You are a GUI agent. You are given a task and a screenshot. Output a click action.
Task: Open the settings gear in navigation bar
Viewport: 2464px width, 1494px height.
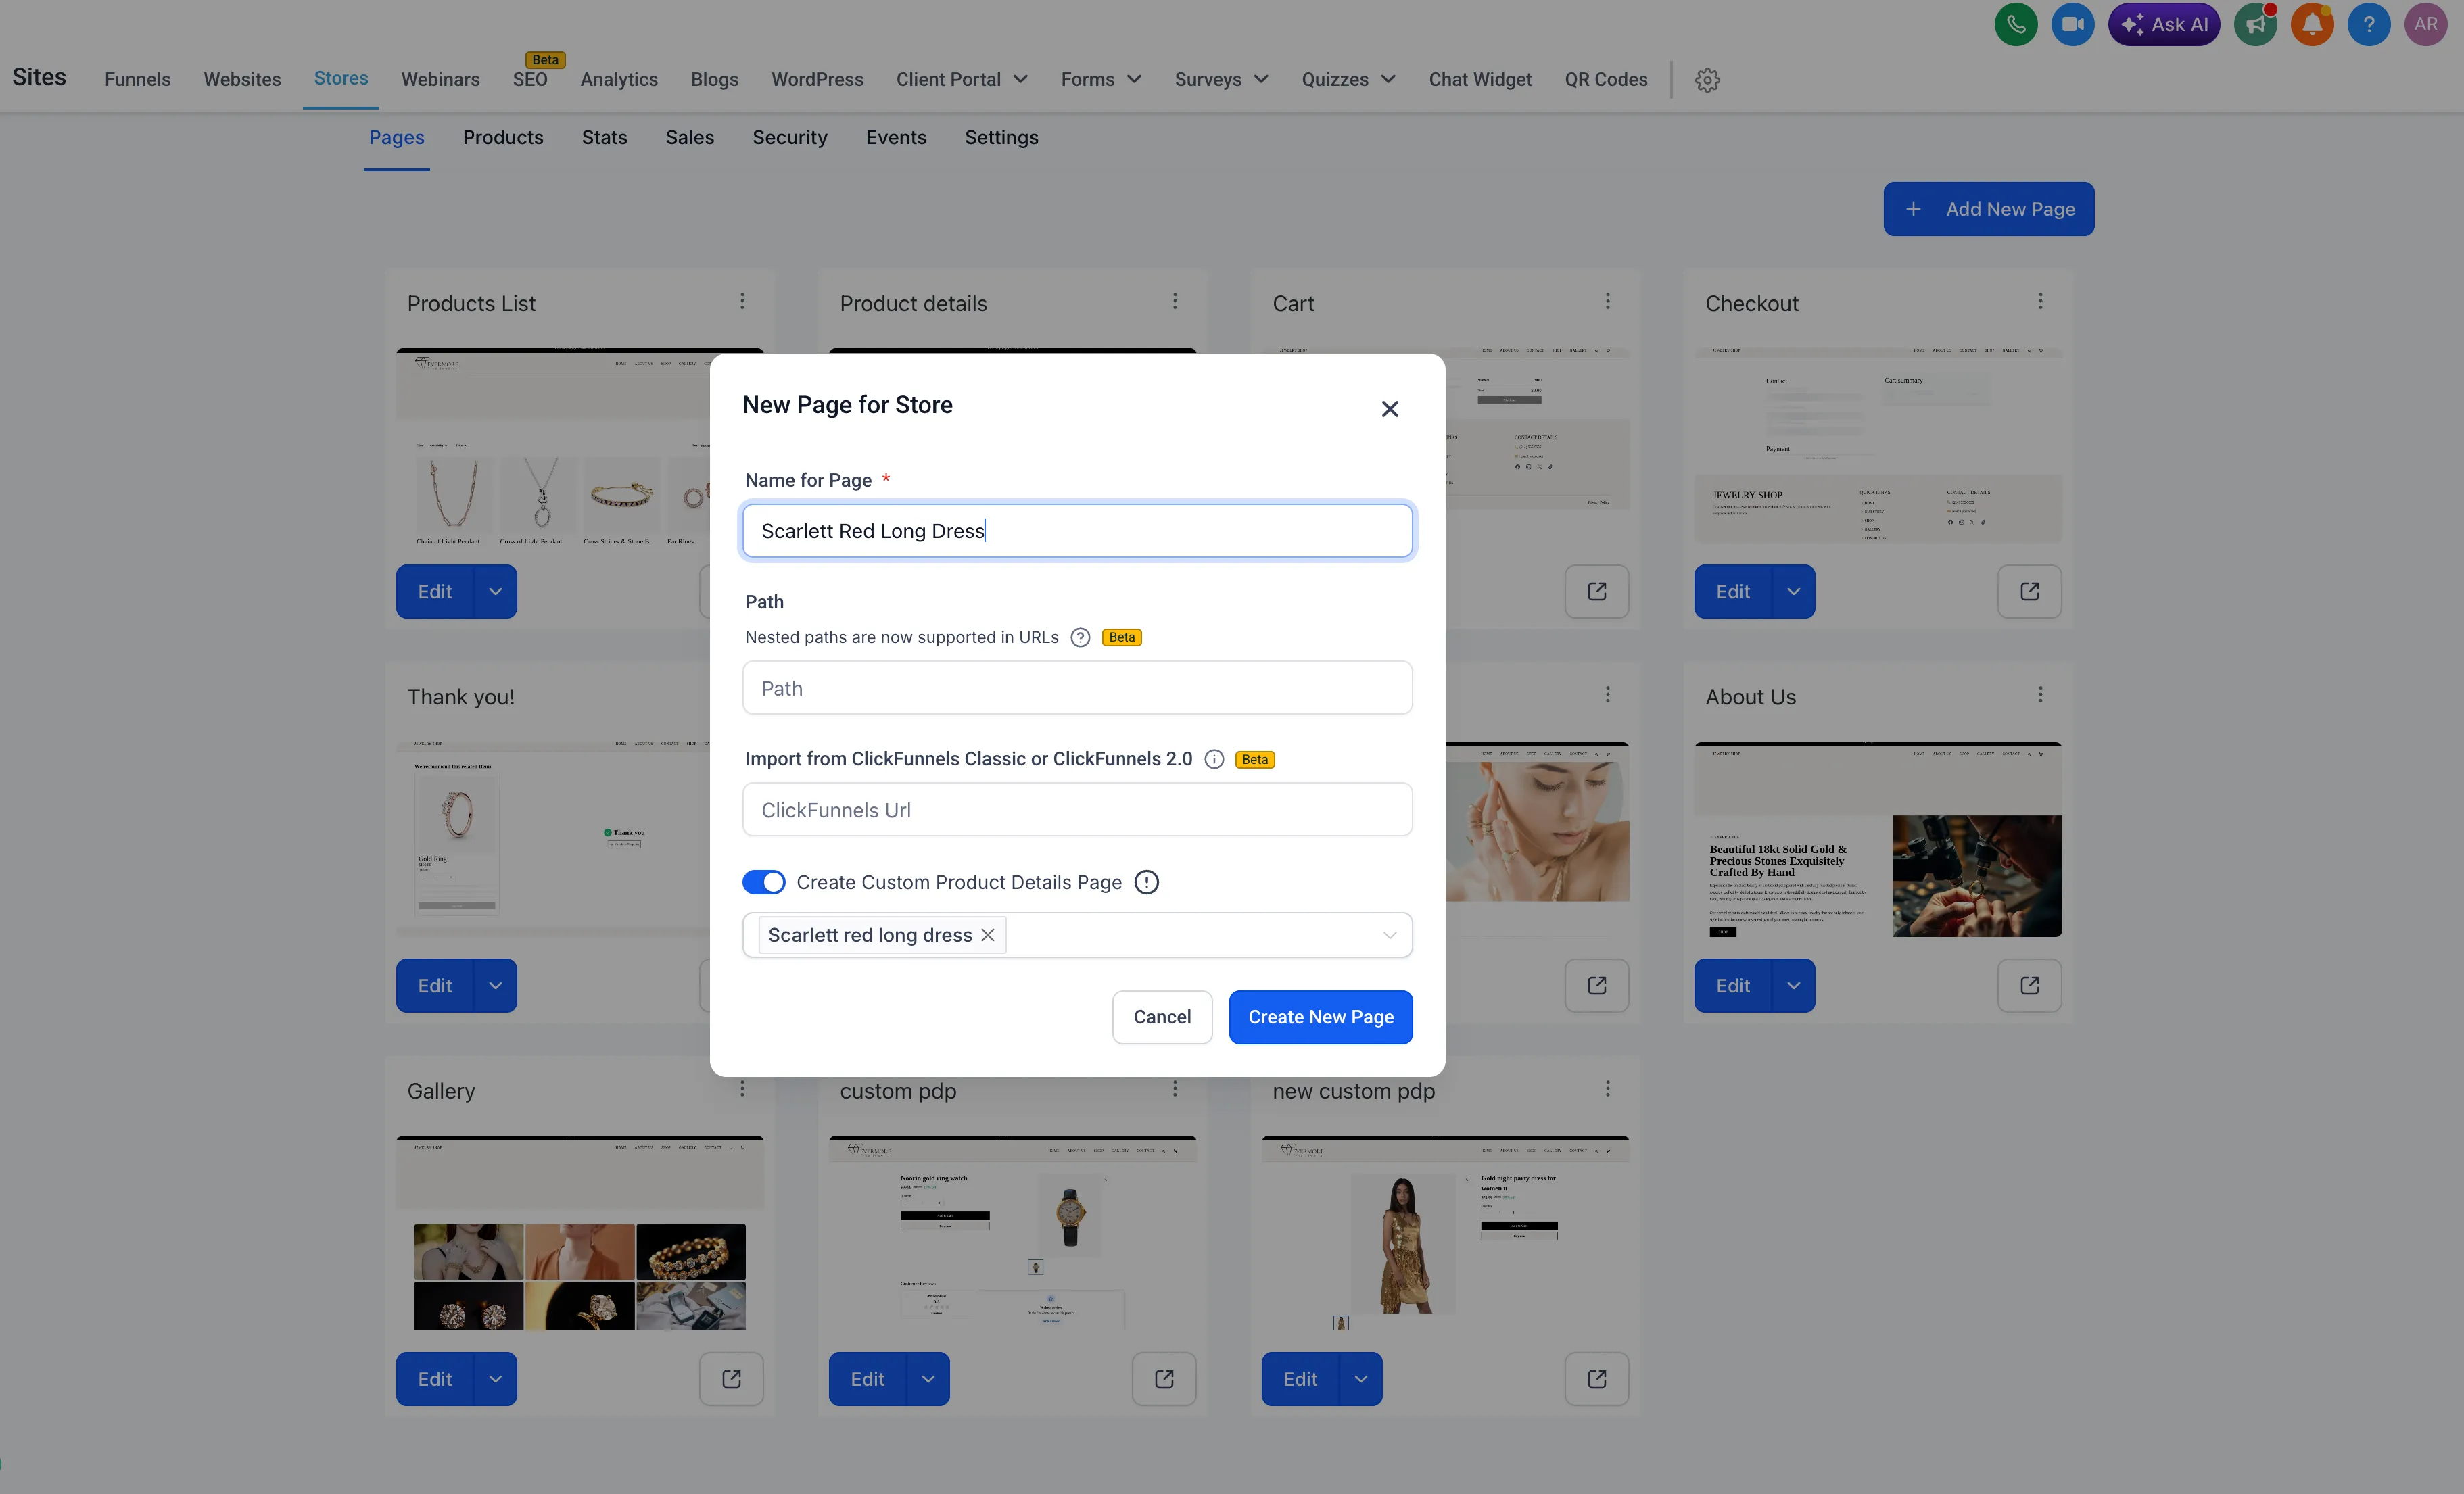click(1707, 80)
